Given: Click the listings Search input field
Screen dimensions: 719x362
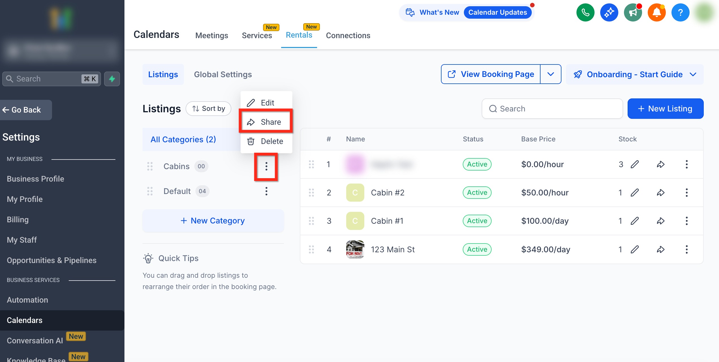Looking at the screenshot, I should 552,109.
